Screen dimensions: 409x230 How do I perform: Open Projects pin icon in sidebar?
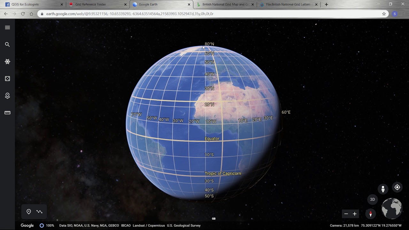[x=7, y=96]
